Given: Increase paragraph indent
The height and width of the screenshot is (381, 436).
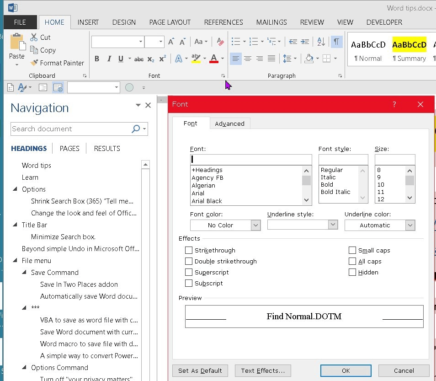Looking at the screenshot, I should click(305, 42).
